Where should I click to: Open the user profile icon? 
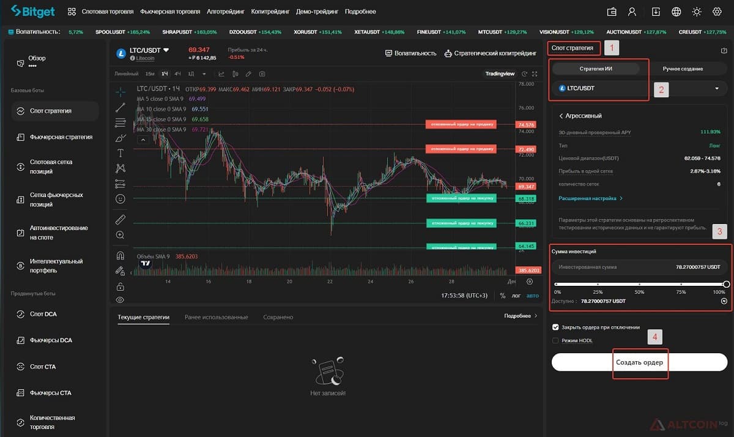pos(632,12)
